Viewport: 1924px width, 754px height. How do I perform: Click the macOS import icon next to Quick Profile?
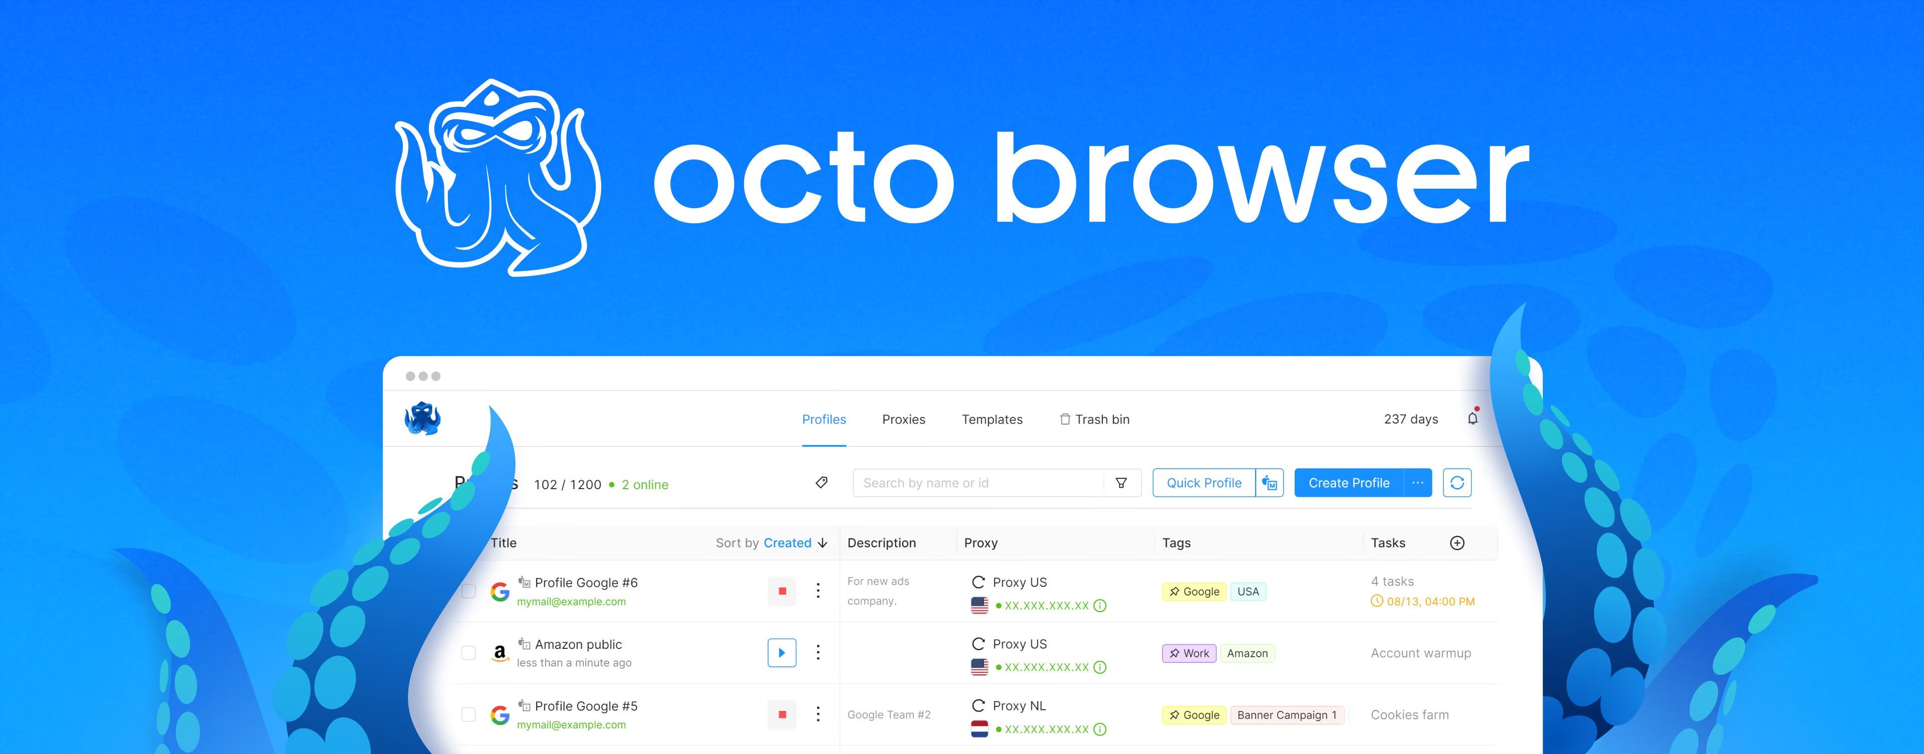pyautogui.click(x=1270, y=482)
